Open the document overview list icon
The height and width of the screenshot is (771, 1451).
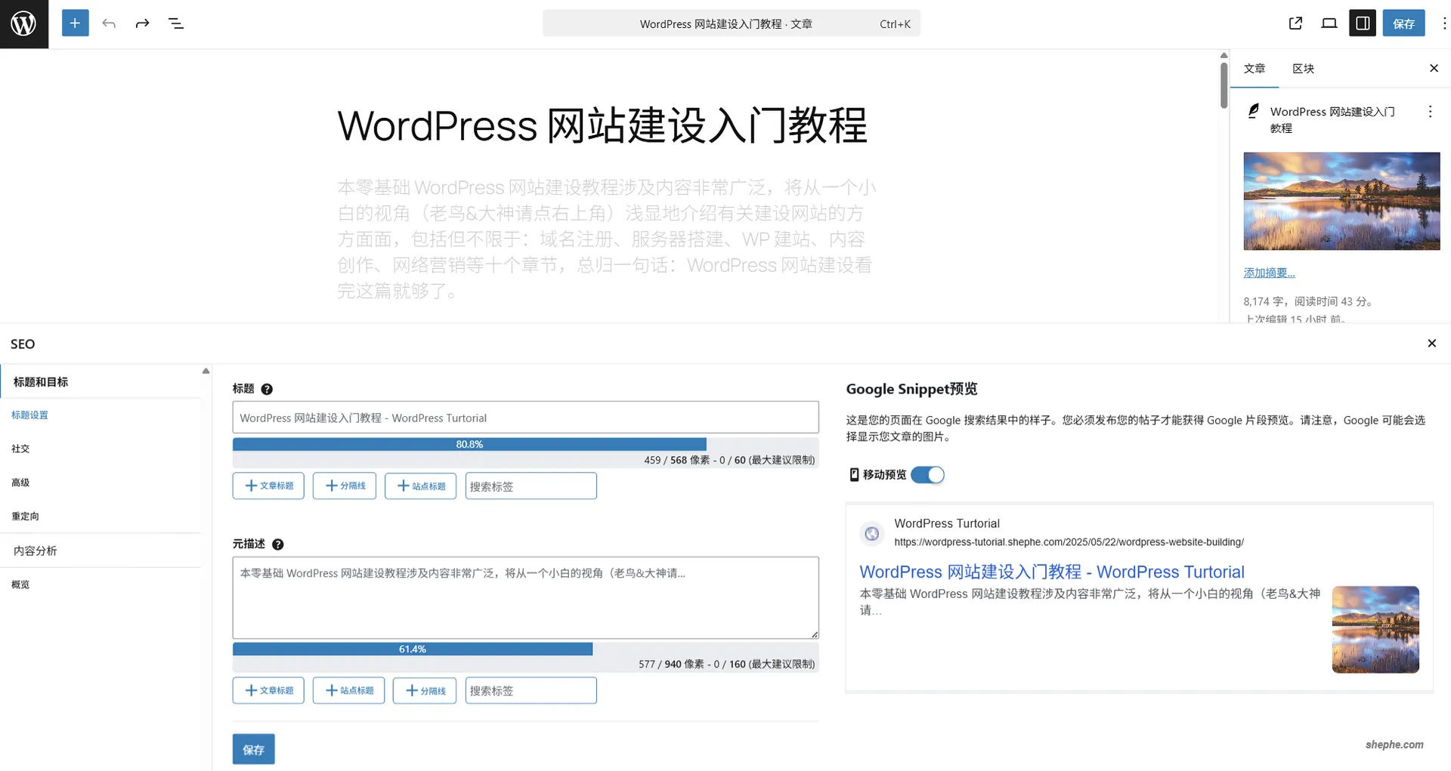click(176, 23)
